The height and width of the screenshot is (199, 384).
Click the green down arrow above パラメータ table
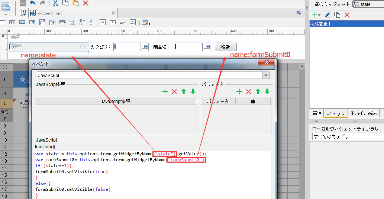267,92
